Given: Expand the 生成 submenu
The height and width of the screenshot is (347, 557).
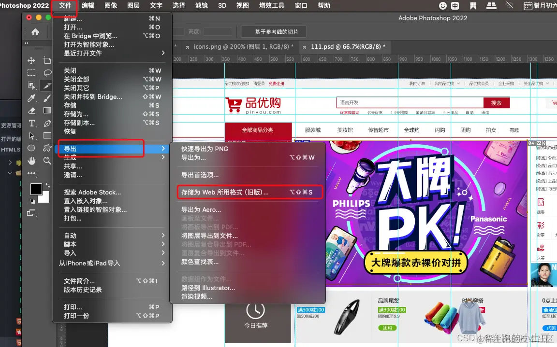Looking at the screenshot, I should pos(163,157).
